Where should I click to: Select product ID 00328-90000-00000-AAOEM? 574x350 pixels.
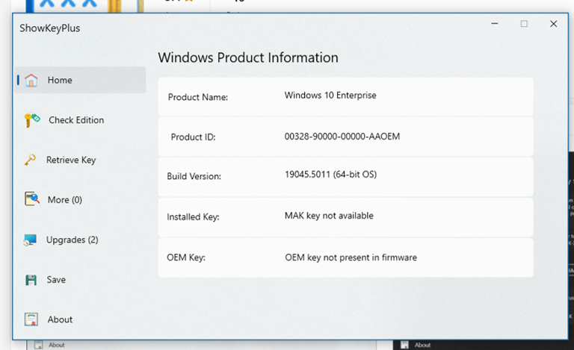coord(342,137)
